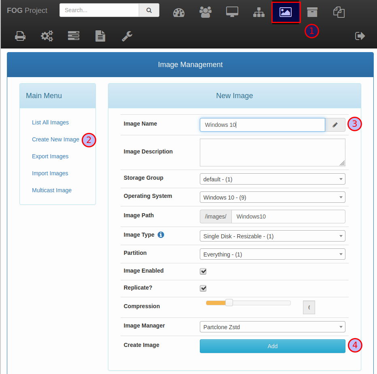Click into the Image Description text area
The image size is (377, 374).
[x=272, y=152]
